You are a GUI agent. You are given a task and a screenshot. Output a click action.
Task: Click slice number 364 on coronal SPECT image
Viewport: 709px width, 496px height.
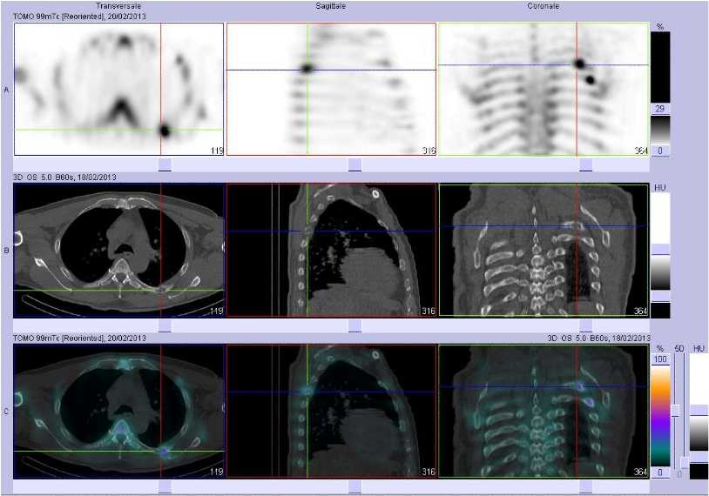pyautogui.click(x=641, y=151)
